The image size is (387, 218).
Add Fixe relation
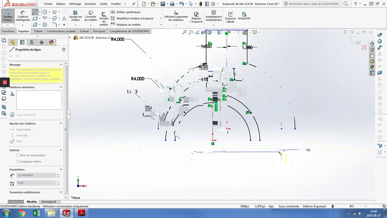click(15, 141)
